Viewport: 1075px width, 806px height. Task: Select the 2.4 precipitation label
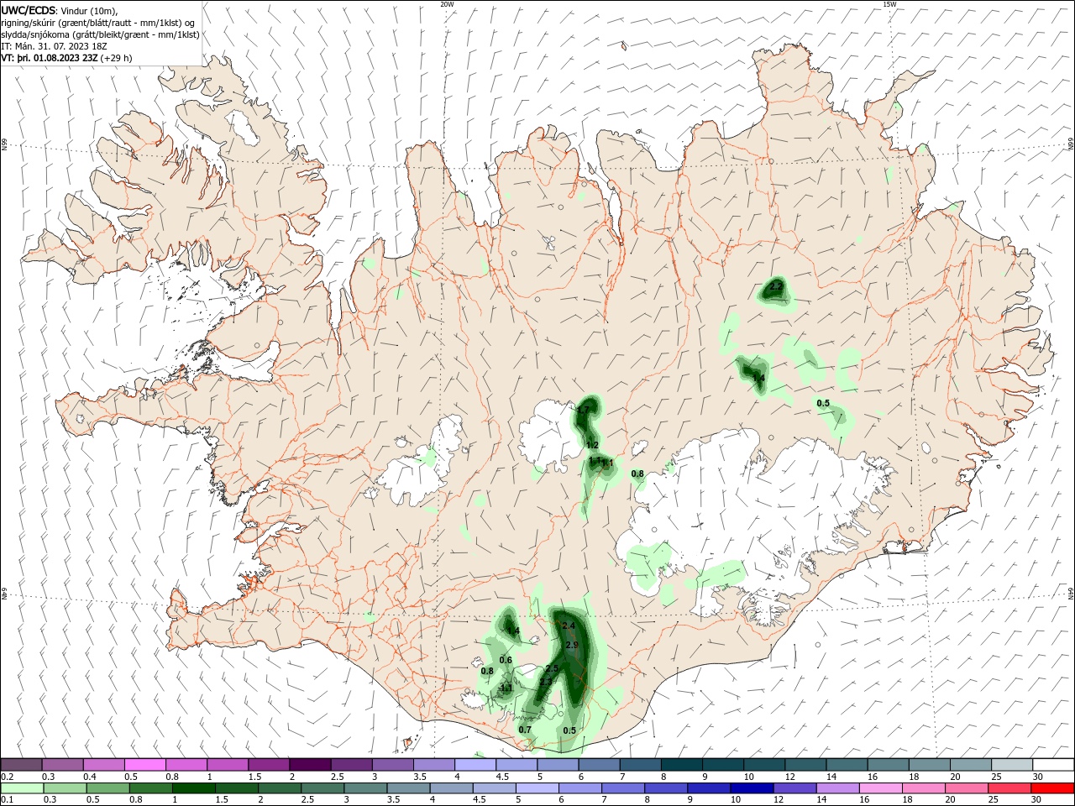(569, 625)
